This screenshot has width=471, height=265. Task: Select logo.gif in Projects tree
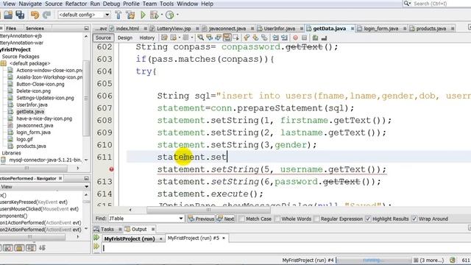coord(24,139)
